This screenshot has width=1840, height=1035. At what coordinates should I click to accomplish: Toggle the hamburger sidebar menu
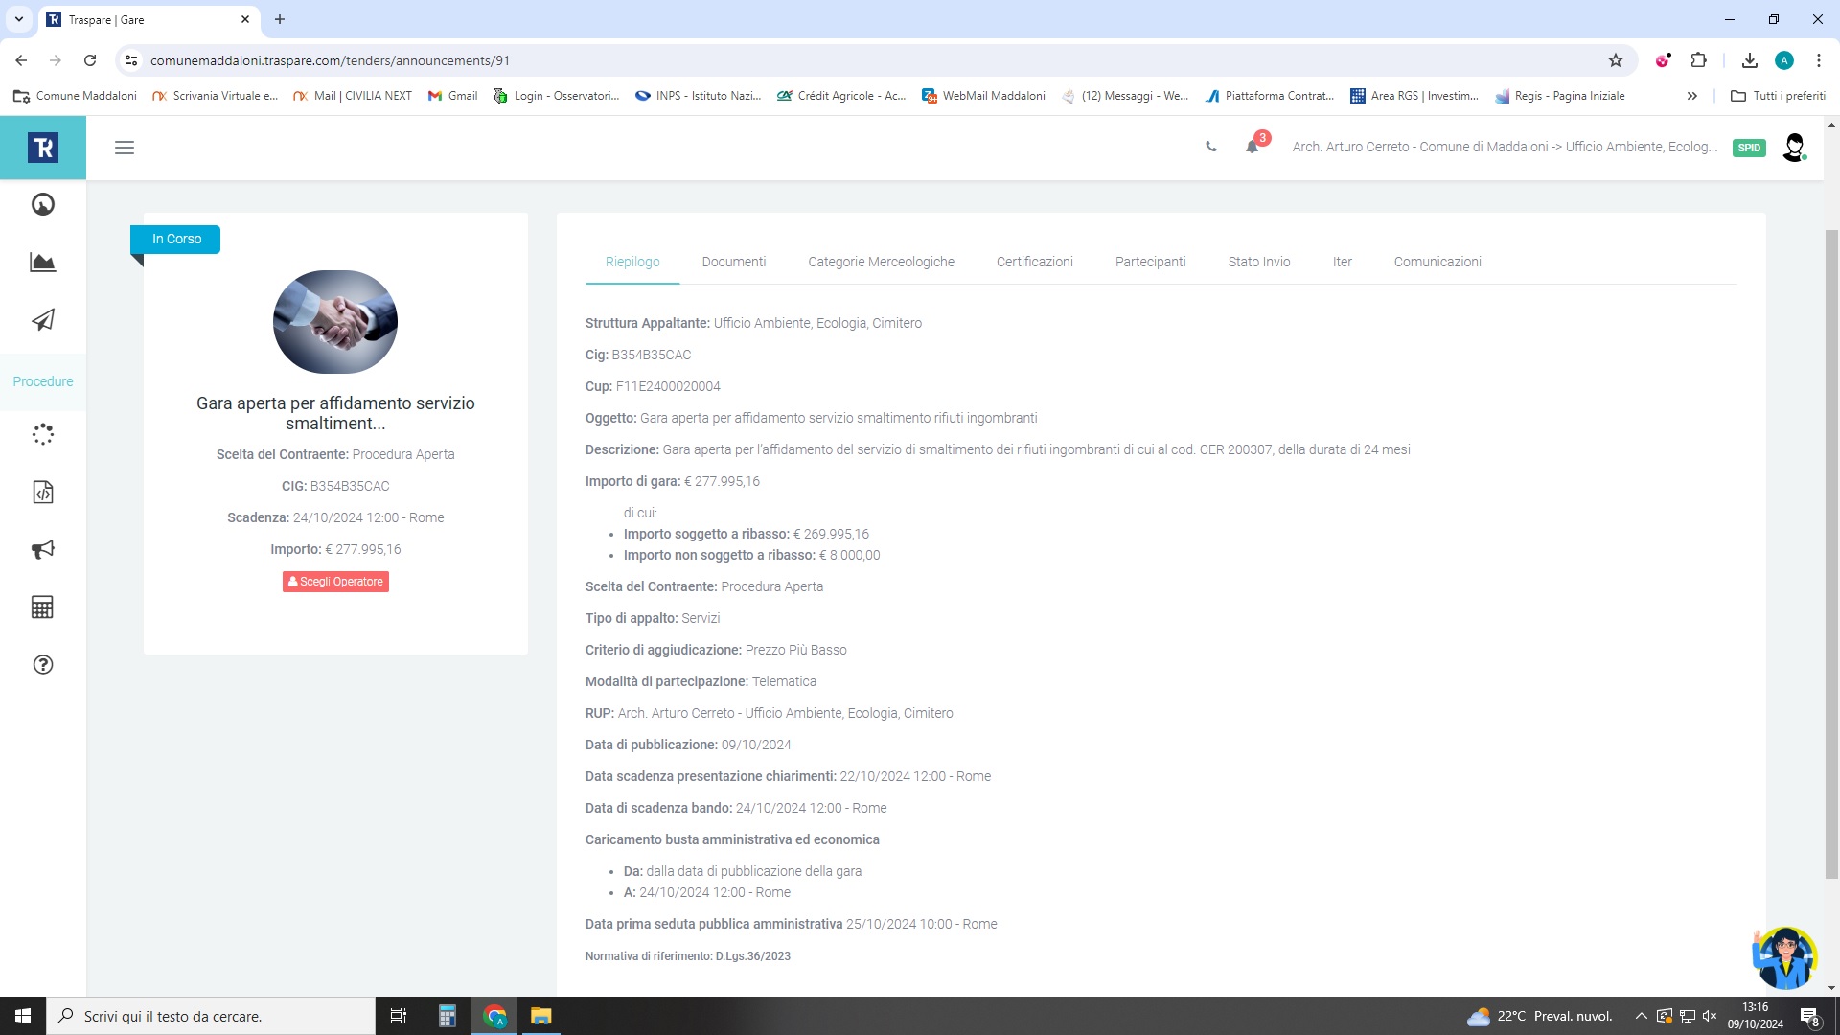click(125, 148)
